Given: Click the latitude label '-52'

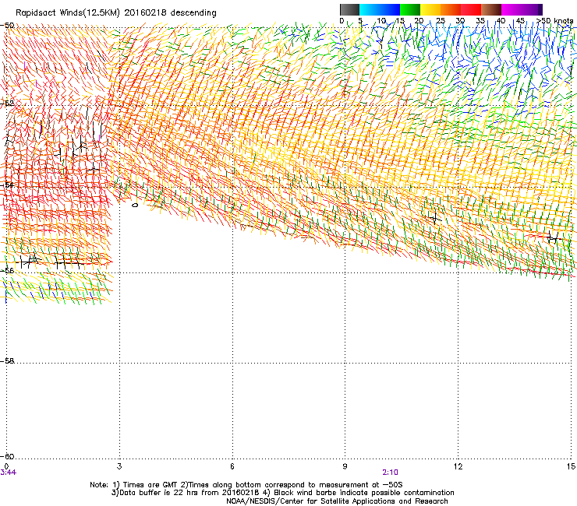Looking at the screenshot, I should pos(7,104).
